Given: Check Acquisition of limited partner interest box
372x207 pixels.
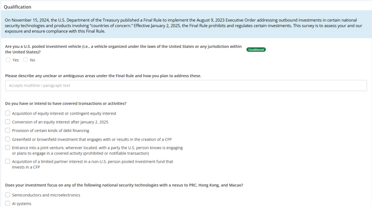Looking at the screenshot, I should [8, 162].
